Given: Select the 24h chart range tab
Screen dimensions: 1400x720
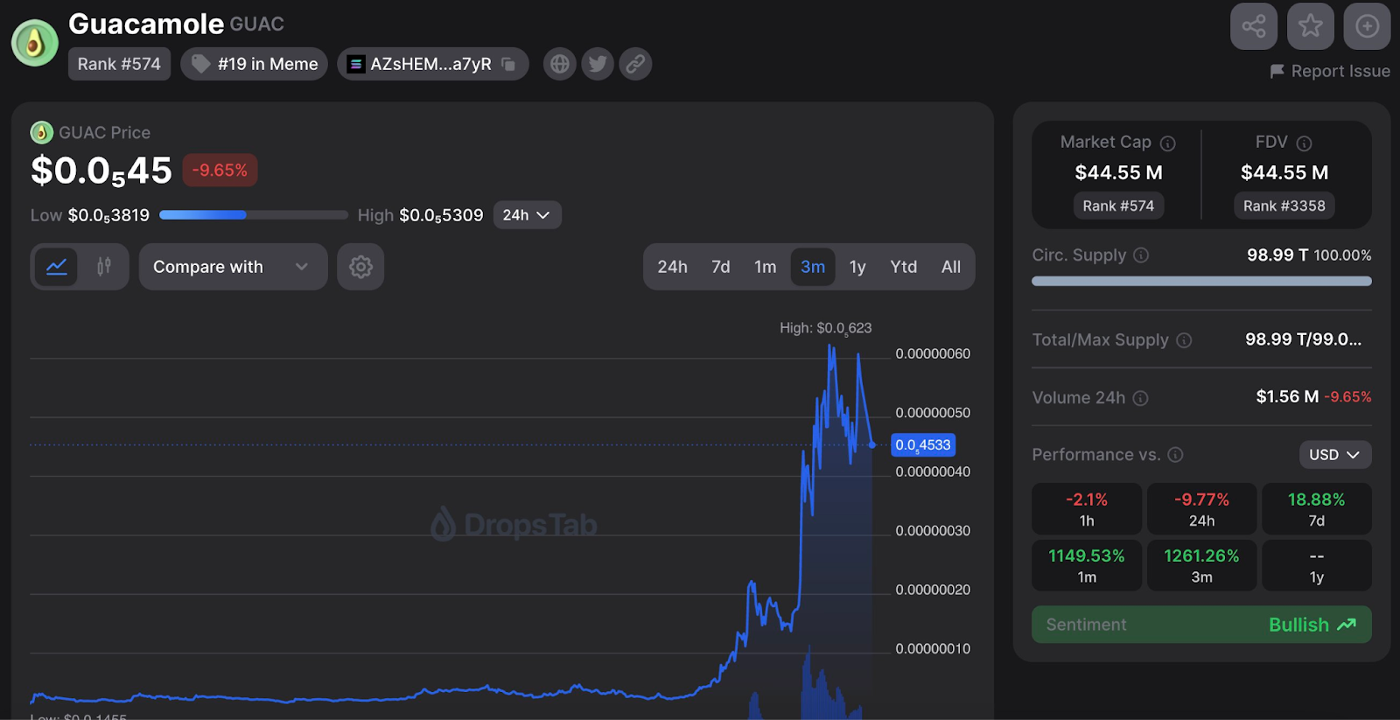Looking at the screenshot, I should 672,267.
